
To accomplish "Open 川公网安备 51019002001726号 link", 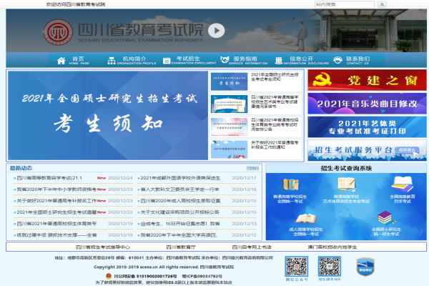I will click(145, 276).
